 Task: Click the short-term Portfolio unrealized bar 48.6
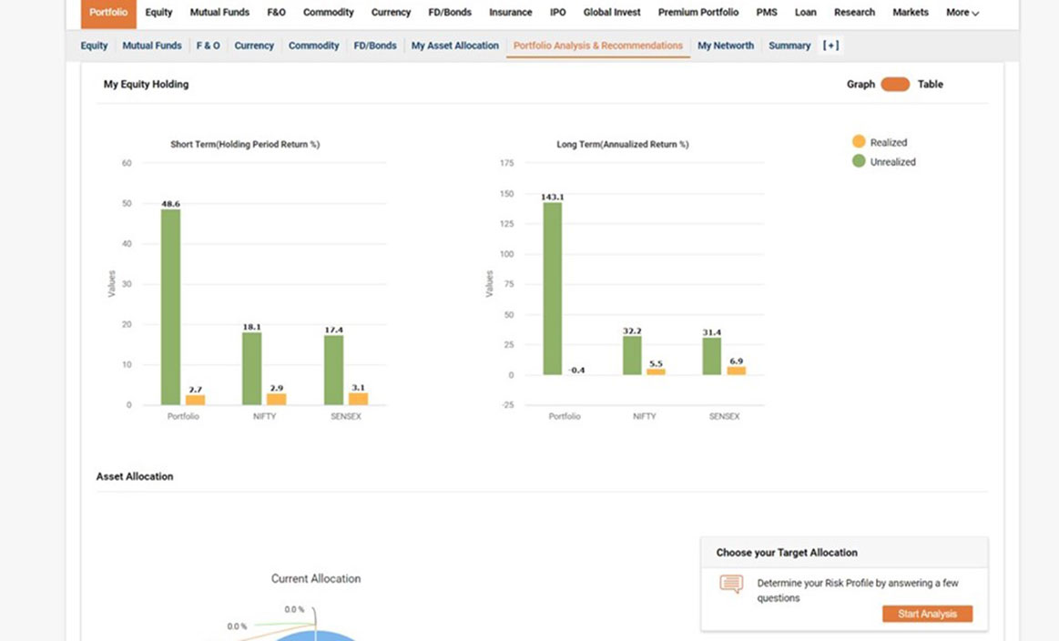point(171,307)
